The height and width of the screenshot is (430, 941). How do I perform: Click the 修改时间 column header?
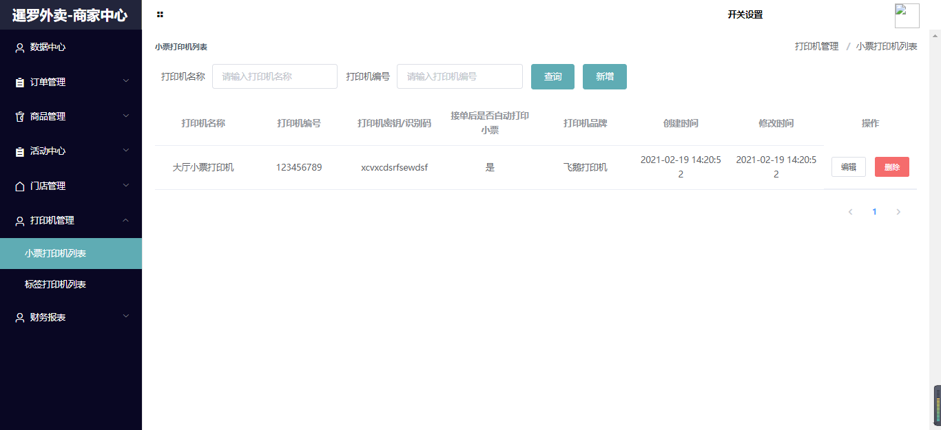tap(776, 124)
